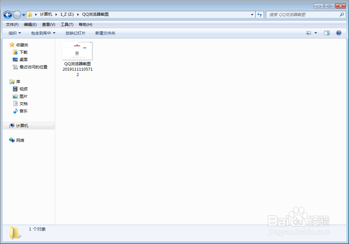Refresh the folder view
Image resolution: width=349 pixels, height=244 pixels.
click(260, 15)
